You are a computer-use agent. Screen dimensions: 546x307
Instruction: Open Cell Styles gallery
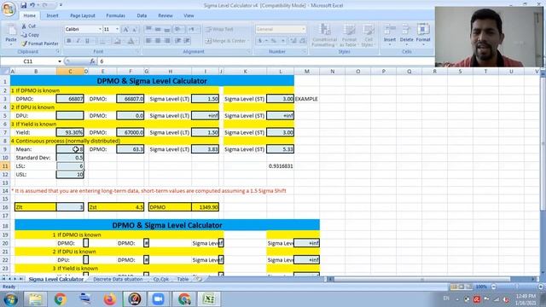368,35
